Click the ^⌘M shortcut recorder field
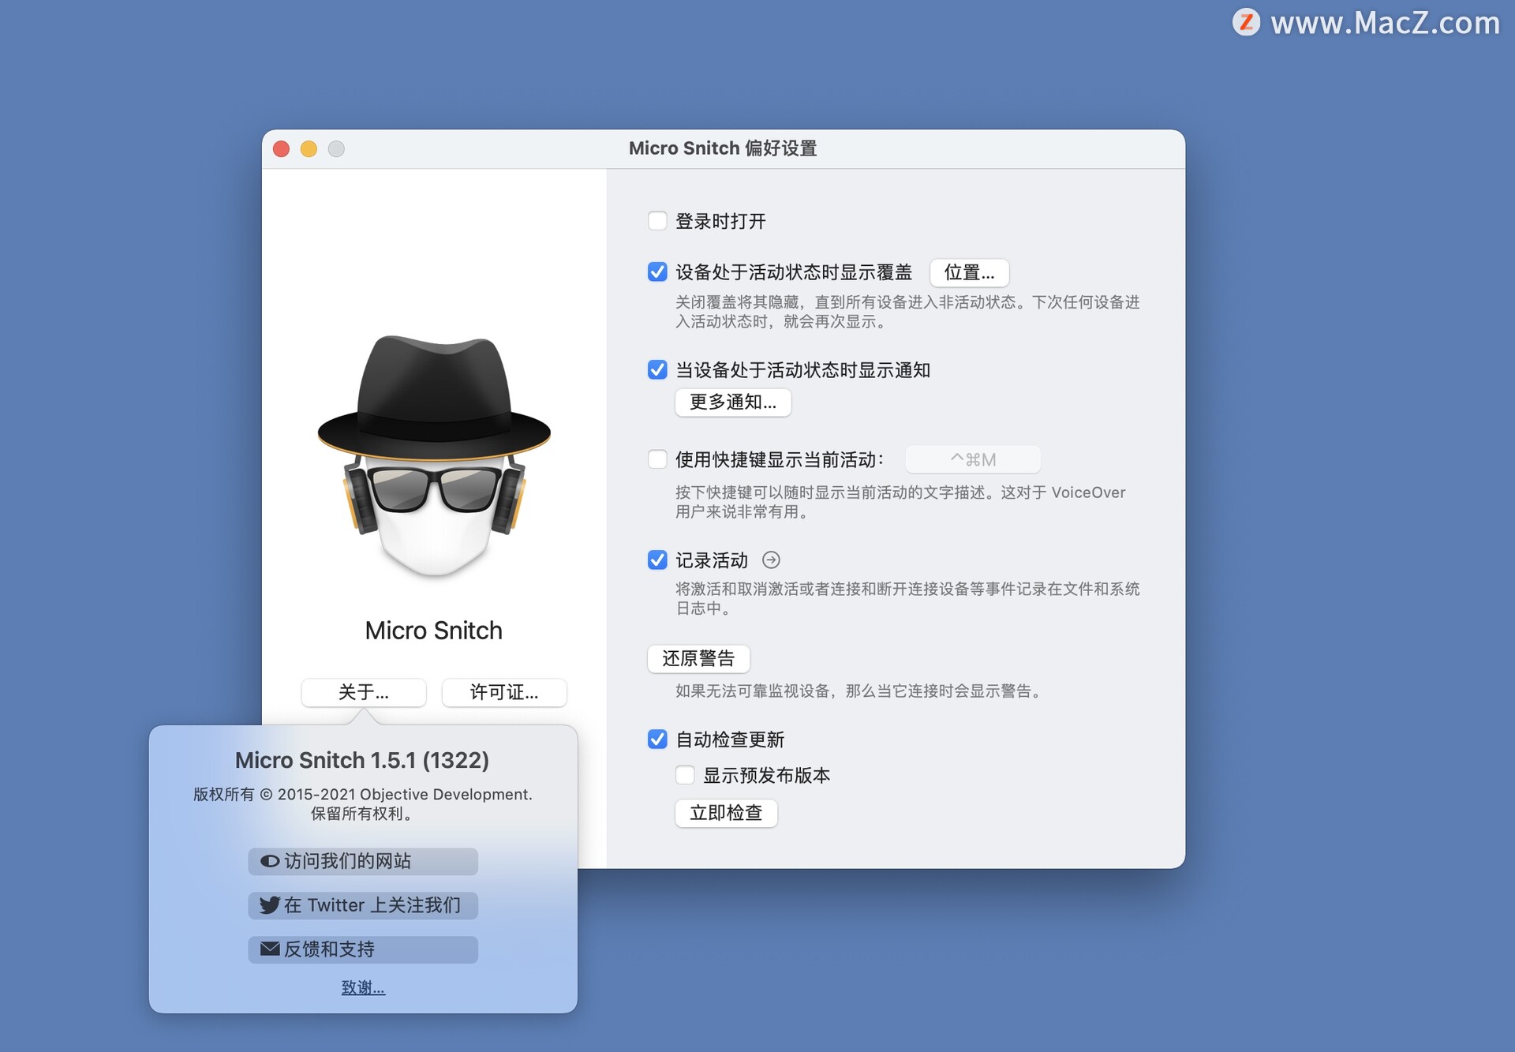The width and height of the screenshot is (1515, 1052). point(972,459)
